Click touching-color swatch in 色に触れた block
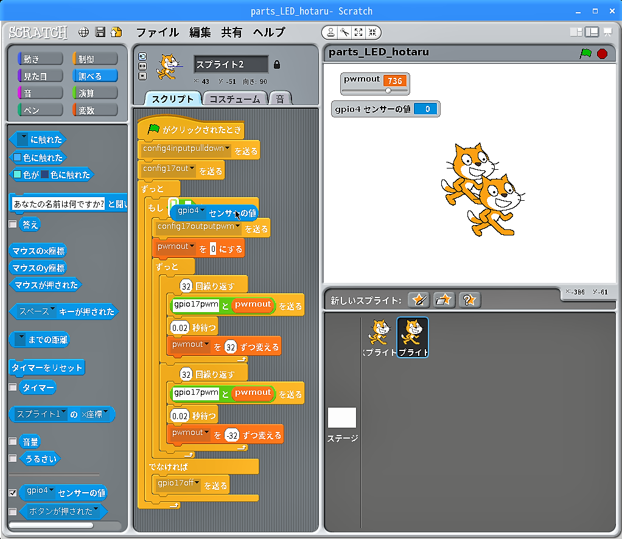The height and width of the screenshot is (539, 622). click(17, 158)
